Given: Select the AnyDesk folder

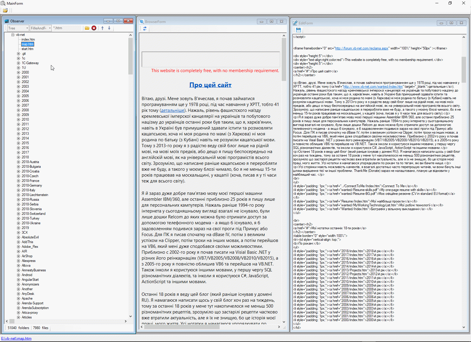Looking at the screenshot, I should click(x=28, y=294).
